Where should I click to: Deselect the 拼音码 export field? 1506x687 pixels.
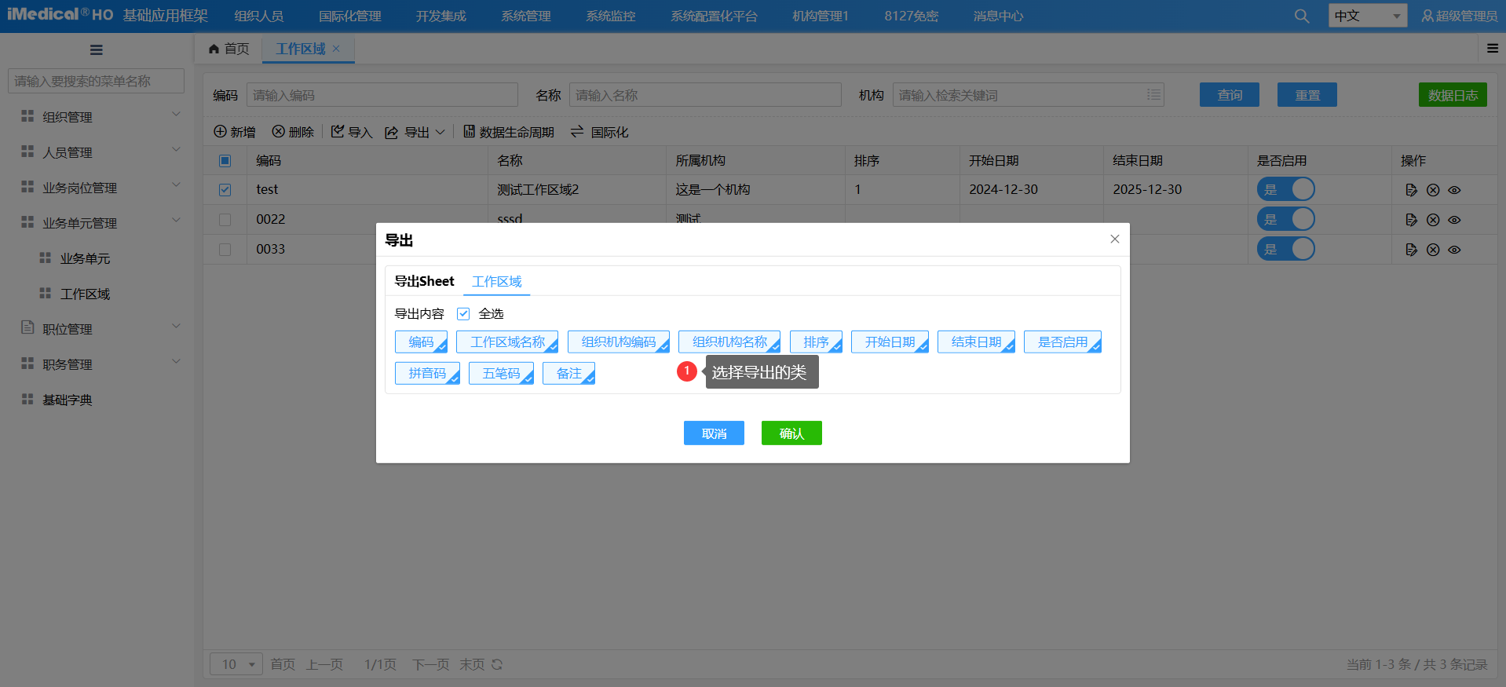[x=427, y=374]
